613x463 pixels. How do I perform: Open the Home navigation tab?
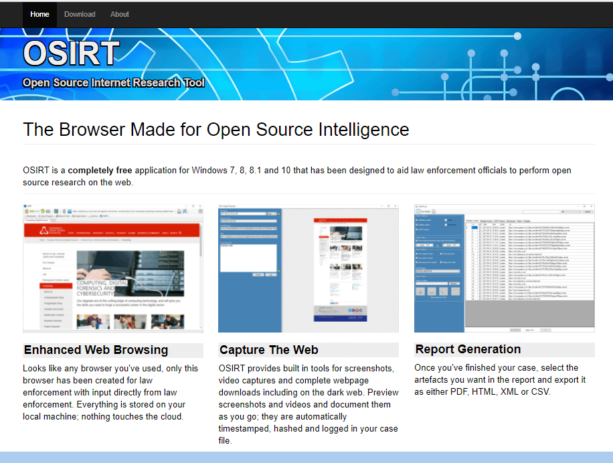tap(39, 14)
